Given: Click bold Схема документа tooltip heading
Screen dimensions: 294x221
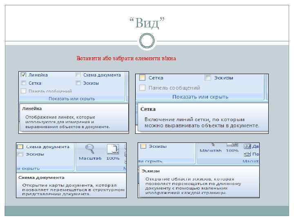Looking at the screenshot, I should point(41,177).
